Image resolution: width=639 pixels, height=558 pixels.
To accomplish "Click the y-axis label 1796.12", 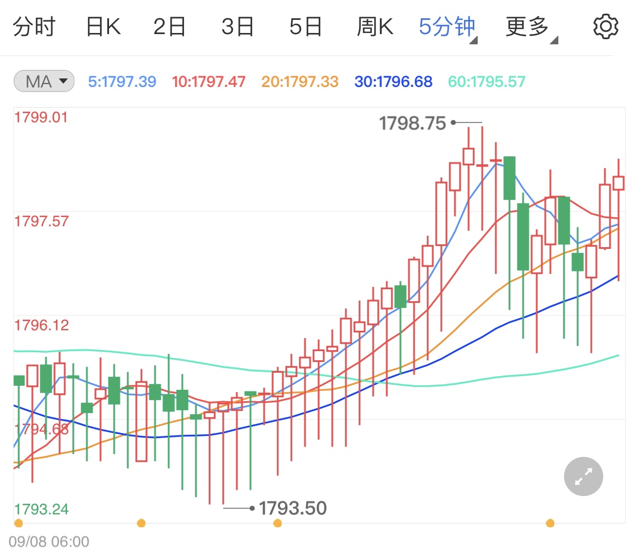I will pyautogui.click(x=41, y=325).
